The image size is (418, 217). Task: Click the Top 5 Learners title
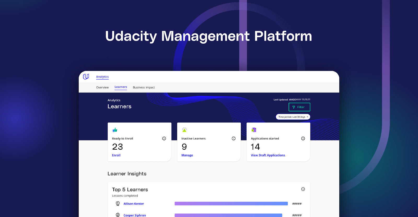(x=130, y=190)
